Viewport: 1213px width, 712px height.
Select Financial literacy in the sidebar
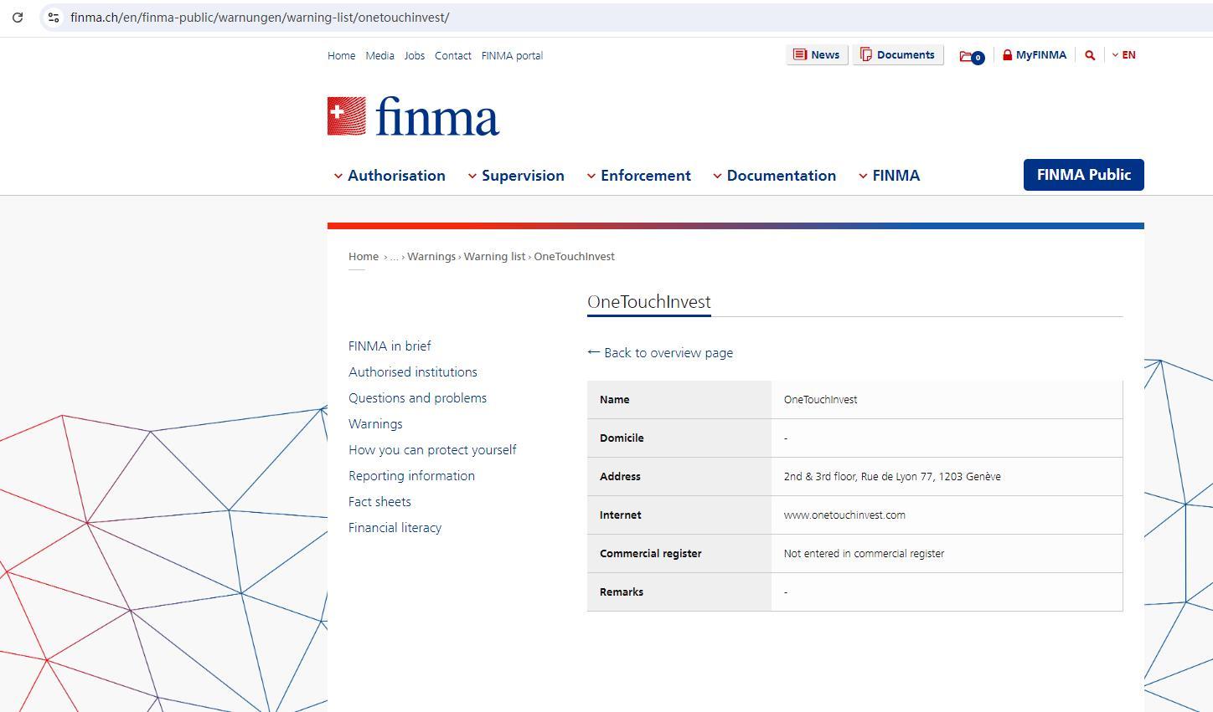395,528
